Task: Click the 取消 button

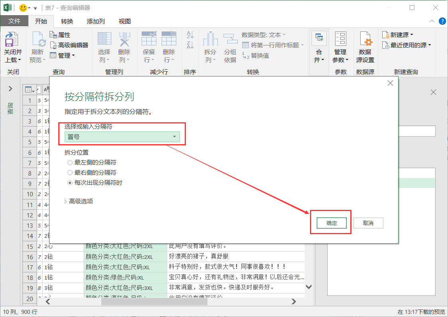Action: pyautogui.click(x=368, y=223)
